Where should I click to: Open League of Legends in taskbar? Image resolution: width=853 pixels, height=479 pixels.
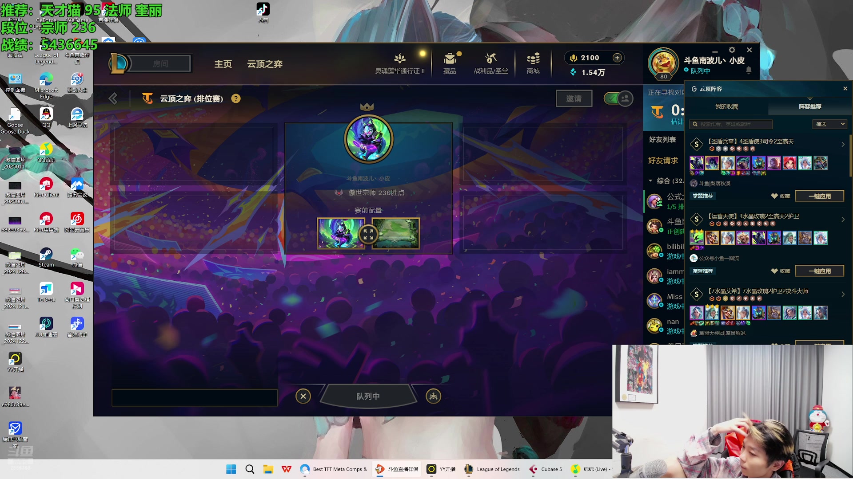492,469
